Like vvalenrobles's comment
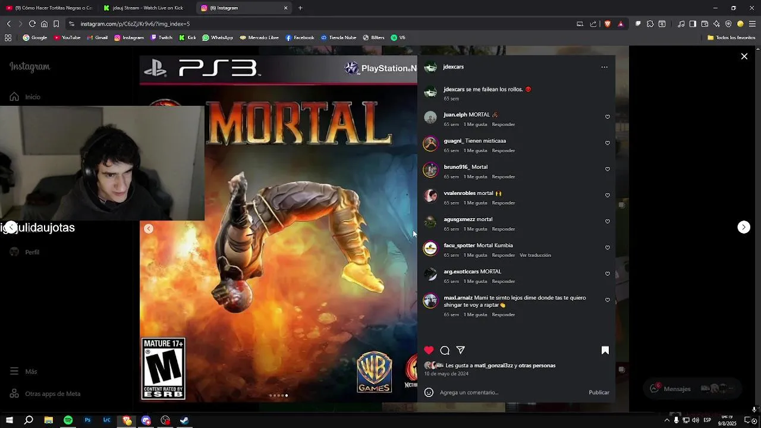761x428 pixels. [x=607, y=196]
